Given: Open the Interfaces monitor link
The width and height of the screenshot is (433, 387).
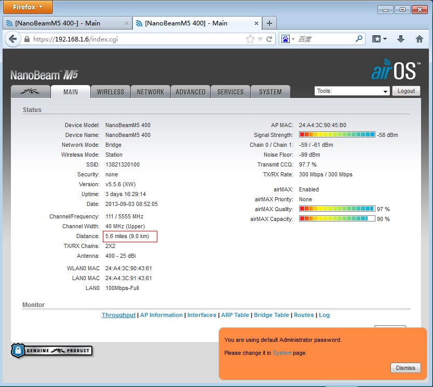Looking at the screenshot, I should (201, 315).
